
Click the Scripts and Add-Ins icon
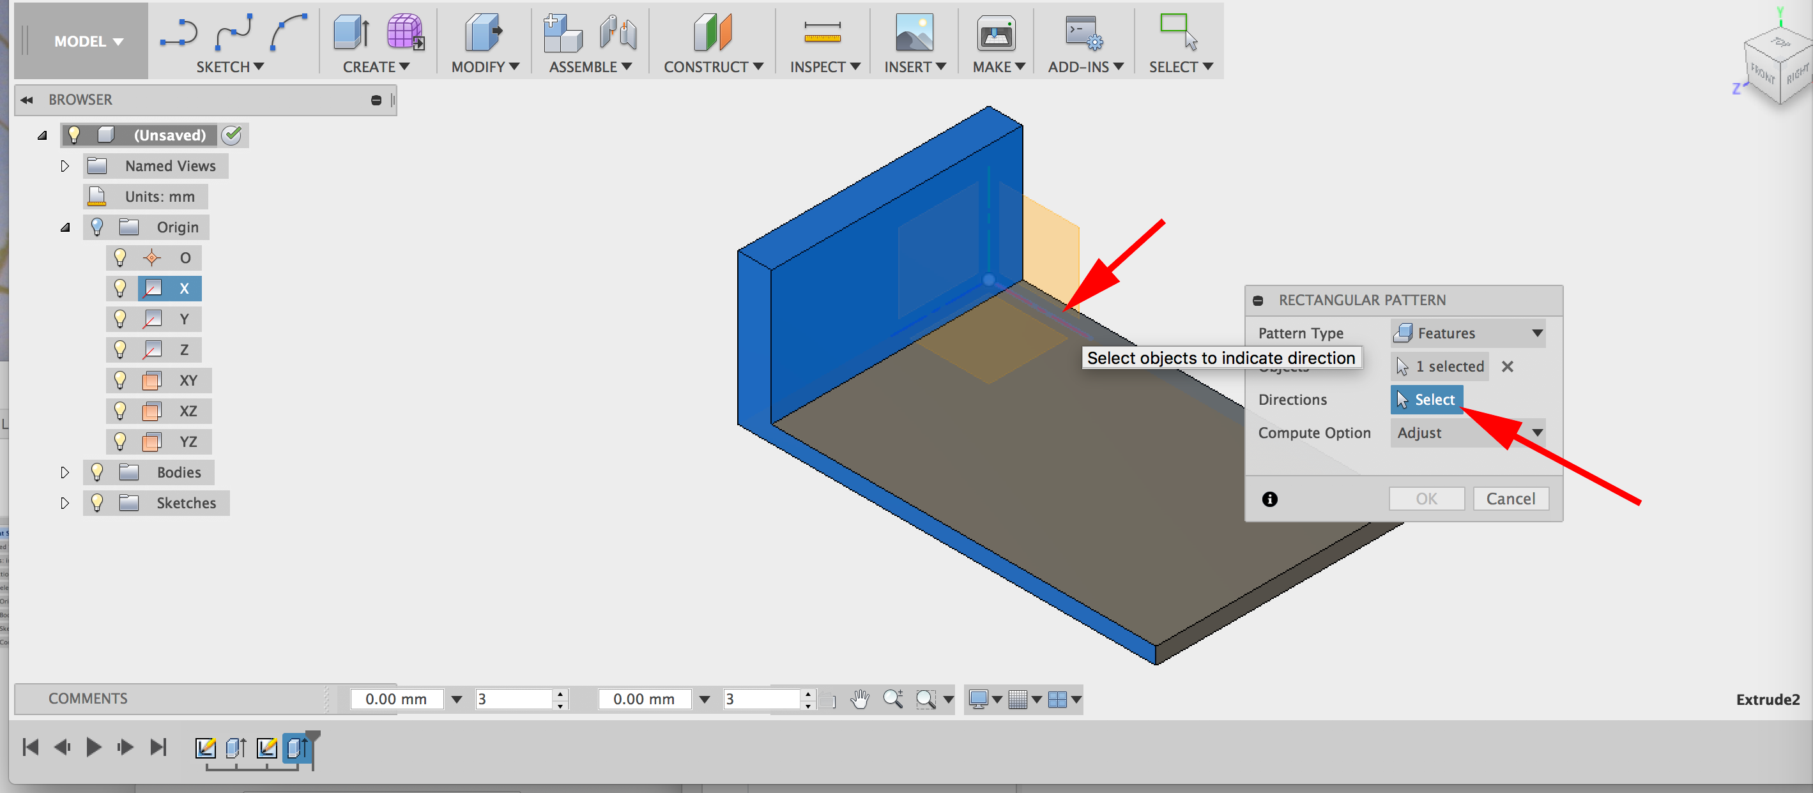pyautogui.click(x=1084, y=33)
